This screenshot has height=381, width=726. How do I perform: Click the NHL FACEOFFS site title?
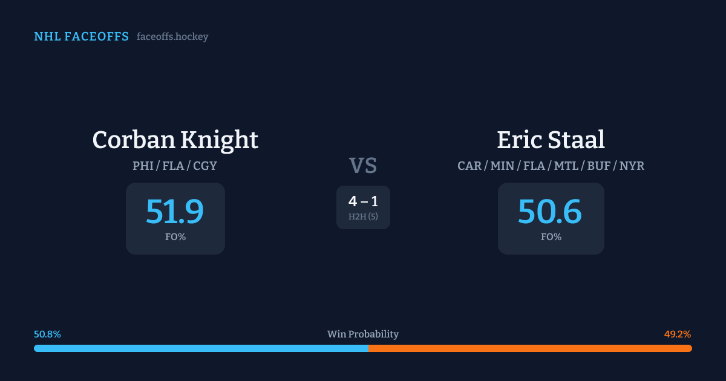point(81,37)
